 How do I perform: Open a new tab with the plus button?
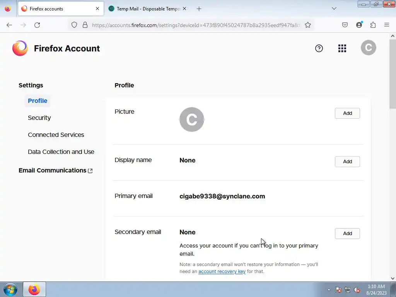(x=199, y=9)
